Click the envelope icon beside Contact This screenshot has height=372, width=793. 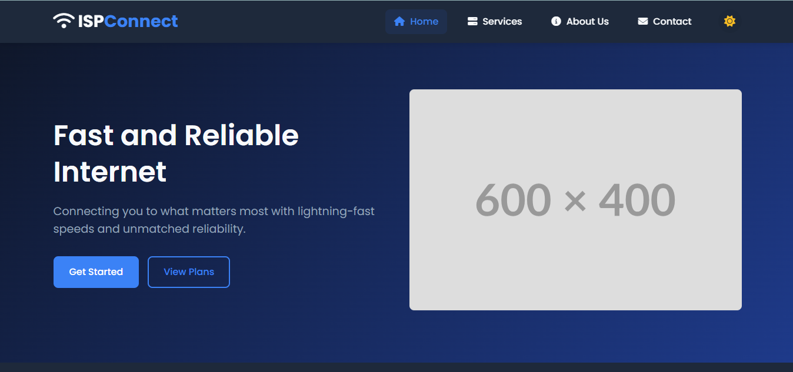point(643,22)
